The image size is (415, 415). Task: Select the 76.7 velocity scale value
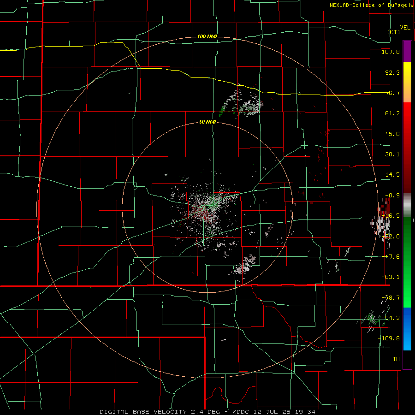point(392,93)
